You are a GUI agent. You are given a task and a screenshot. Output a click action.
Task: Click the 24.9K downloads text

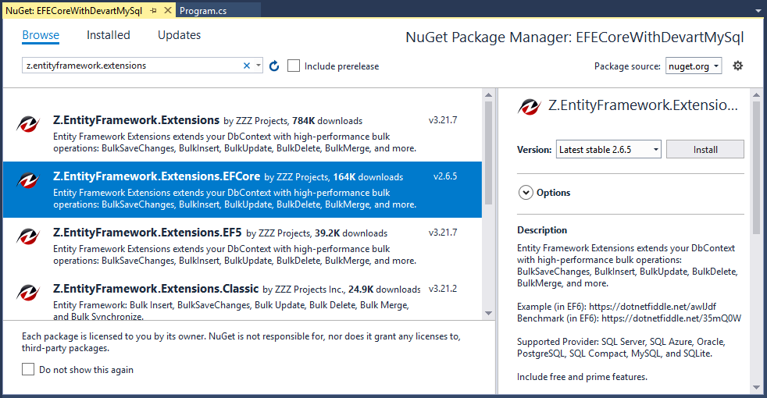pyautogui.click(x=384, y=290)
